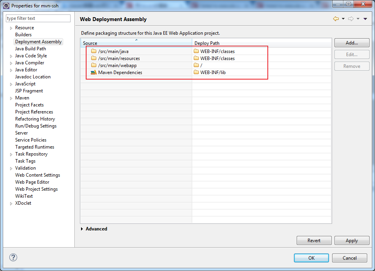Click the forward navigation arrow icon
The width and height of the screenshot is (375, 271).
point(351,19)
